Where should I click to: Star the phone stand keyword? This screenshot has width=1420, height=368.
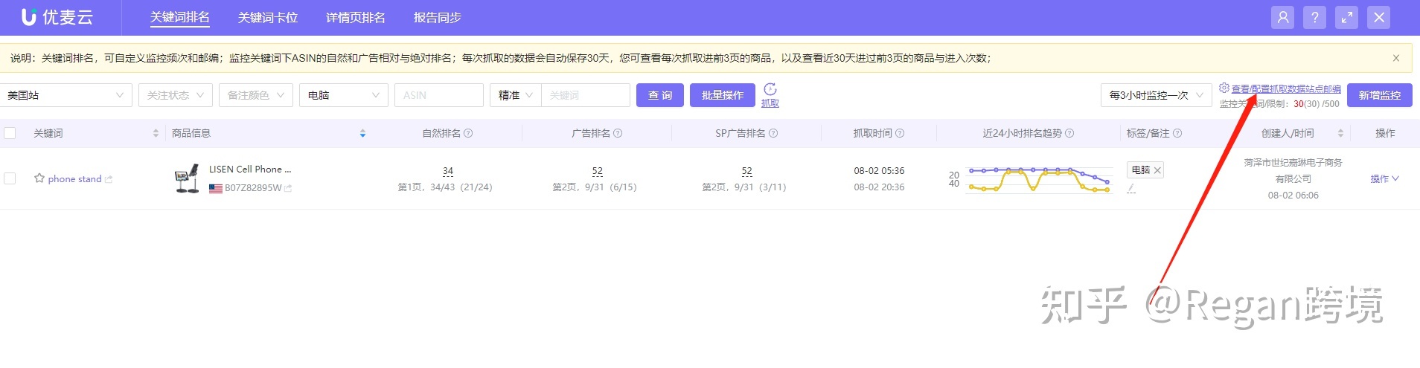coord(39,178)
